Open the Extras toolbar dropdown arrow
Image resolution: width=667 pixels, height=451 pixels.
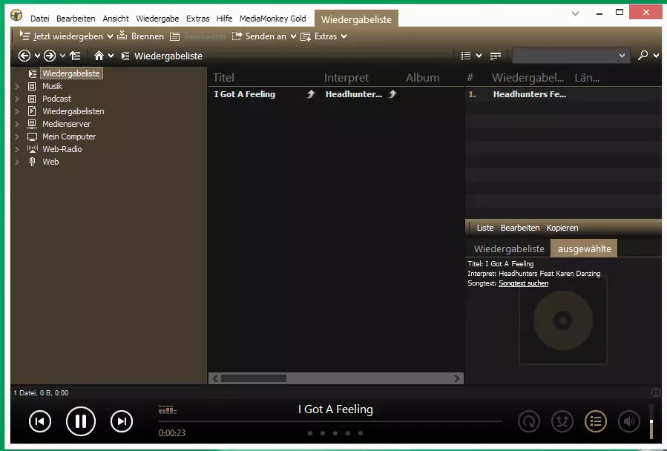(x=344, y=36)
